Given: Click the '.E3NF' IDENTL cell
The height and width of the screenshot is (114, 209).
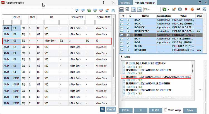Looking at the screenshot, I should [16, 103].
